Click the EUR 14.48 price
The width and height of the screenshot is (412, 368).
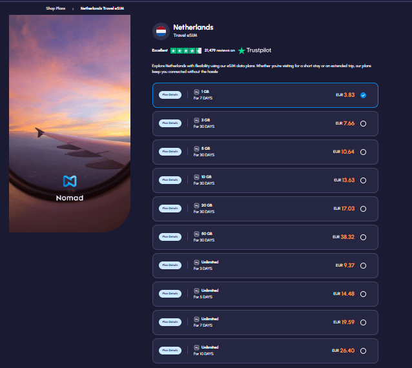coord(344,294)
